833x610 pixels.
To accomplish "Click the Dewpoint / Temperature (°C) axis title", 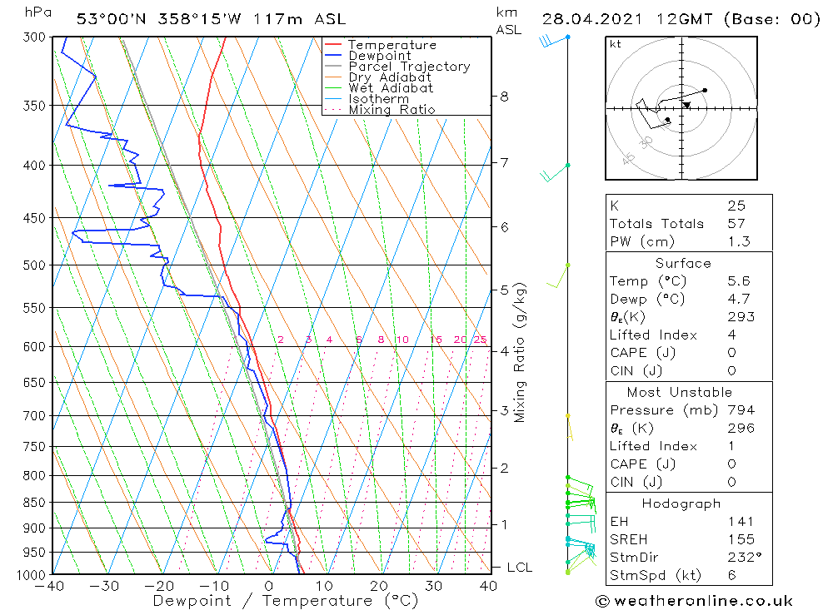I will 285,601.
